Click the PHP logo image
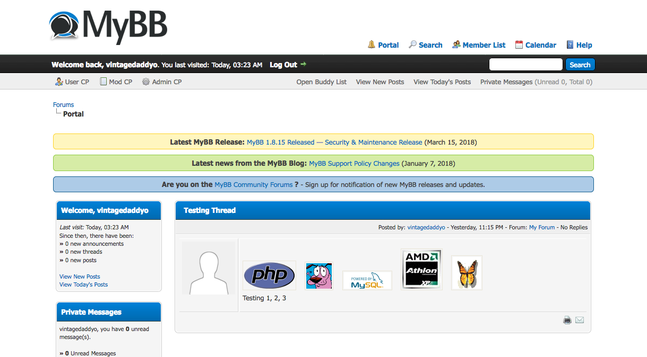Image resolution: width=647 pixels, height=357 pixels. tap(269, 275)
